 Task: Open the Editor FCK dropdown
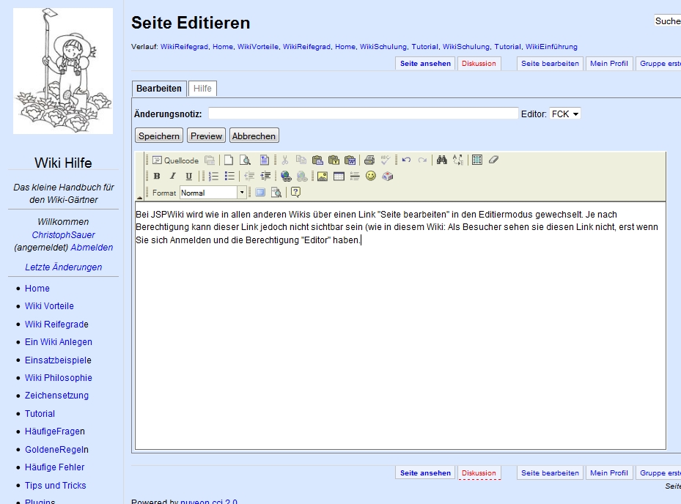coord(565,114)
